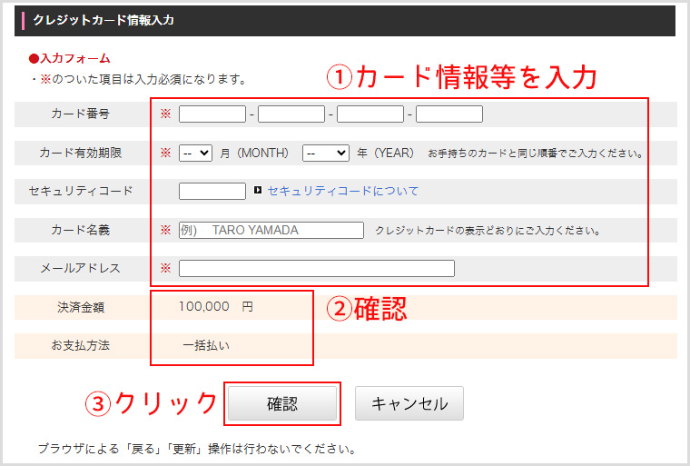This screenshot has width=690, height=466.
Task: Click the red required mark beside メールアドレス
Action: tap(165, 269)
